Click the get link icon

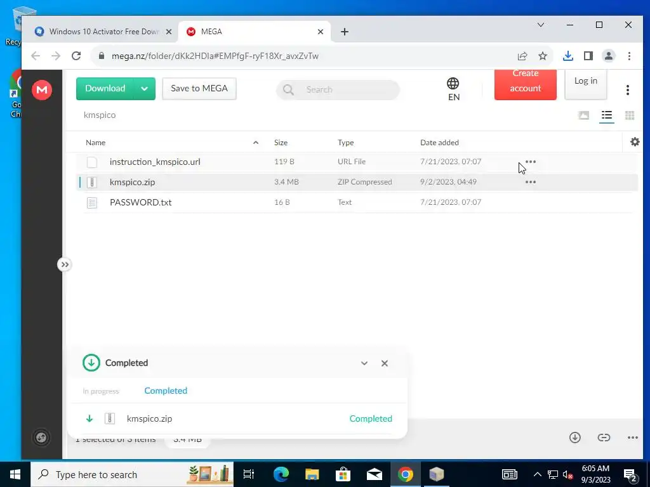[x=604, y=438]
